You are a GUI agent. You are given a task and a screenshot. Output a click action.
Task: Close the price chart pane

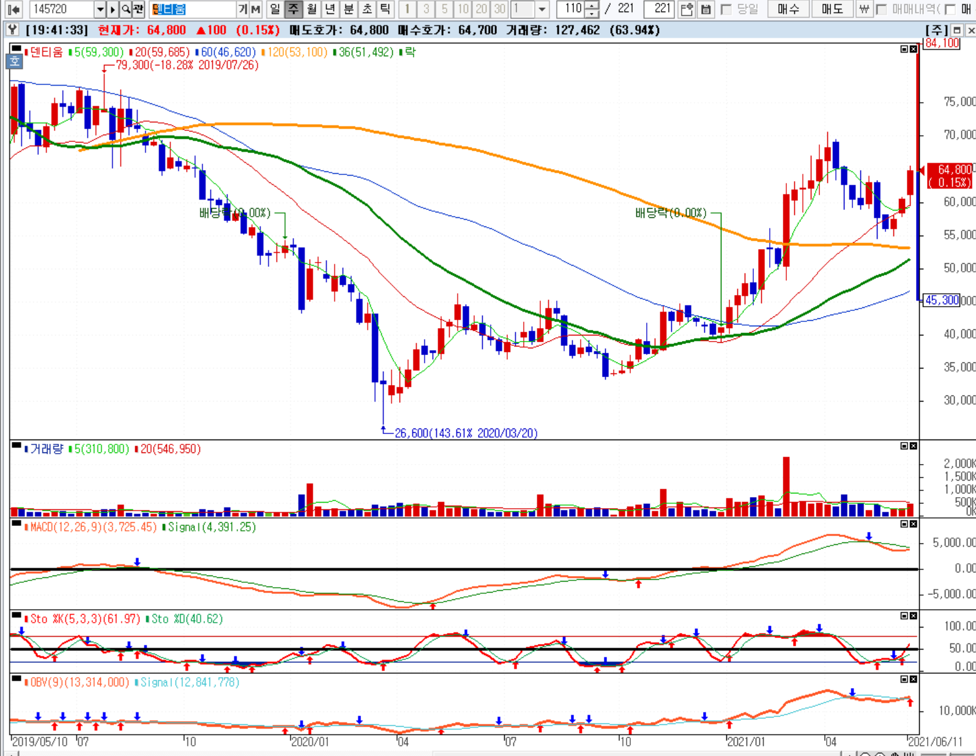pyautogui.click(x=913, y=49)
